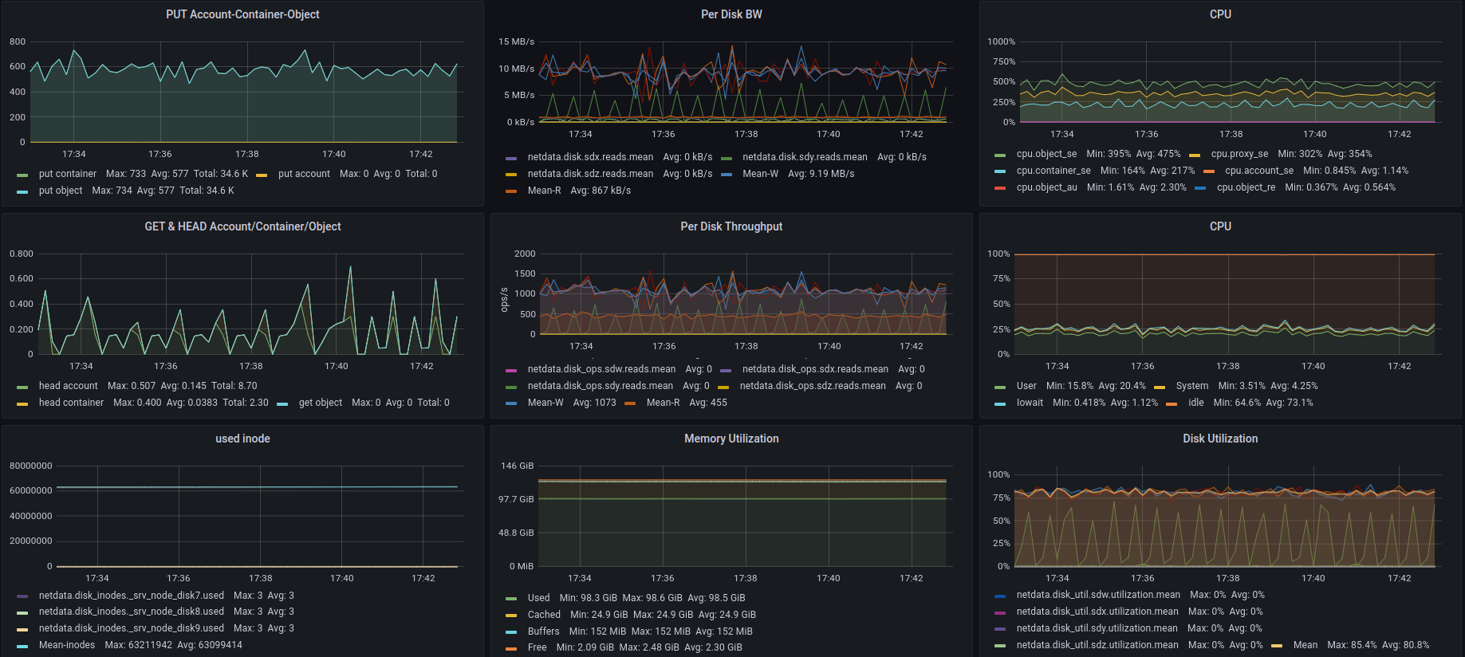The image size is (1465, 657).
Task: Click the color swatch beside cpu.object_au
Action: point(1000,188)
